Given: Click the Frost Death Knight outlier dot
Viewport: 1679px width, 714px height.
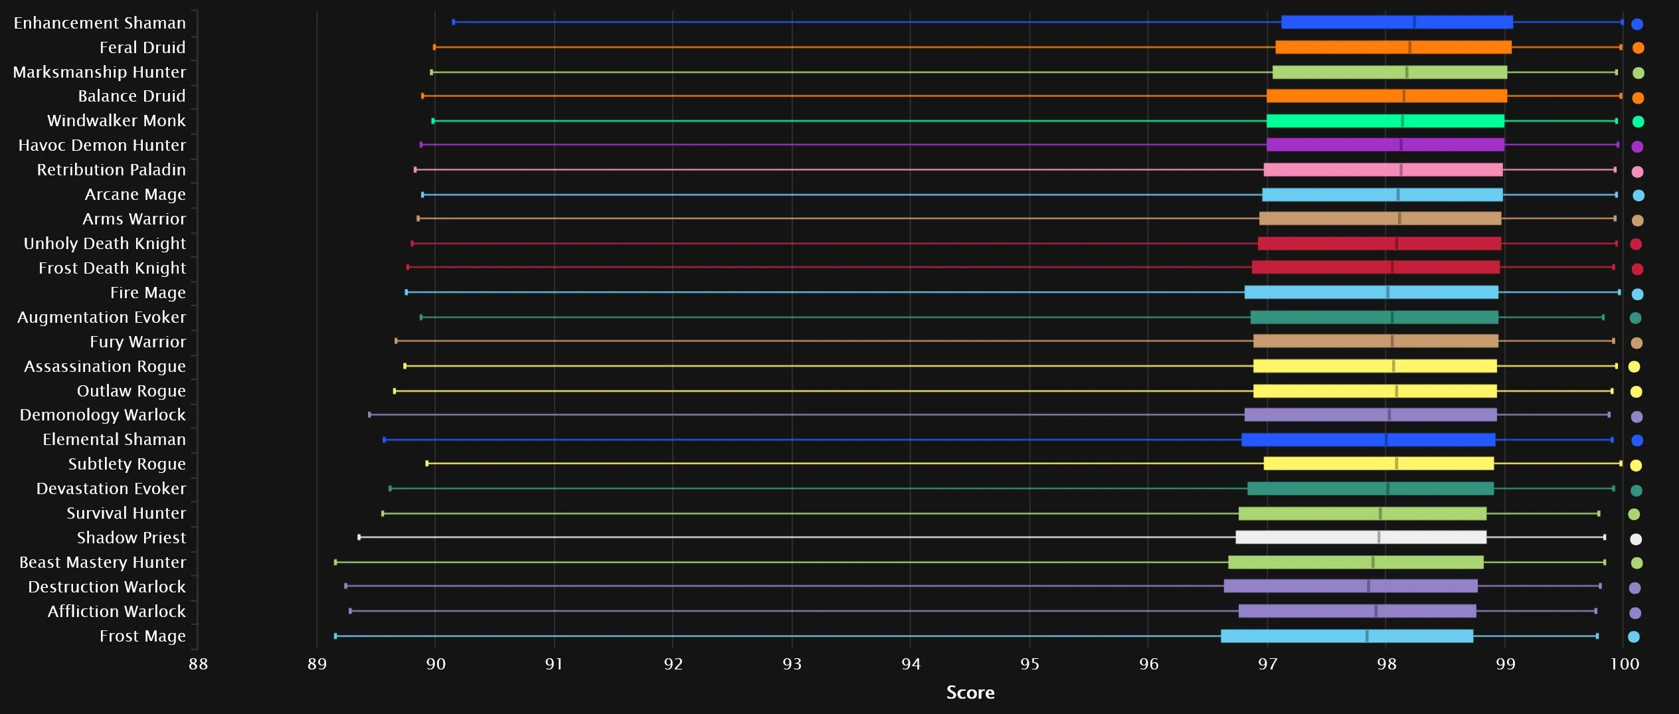Looking at the screenshot, I should pos(1637,269).
